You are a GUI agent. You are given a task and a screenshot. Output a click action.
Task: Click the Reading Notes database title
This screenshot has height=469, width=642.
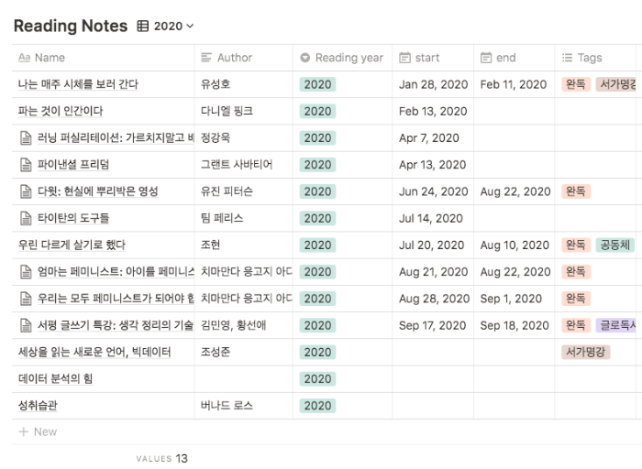coord(71,26)
